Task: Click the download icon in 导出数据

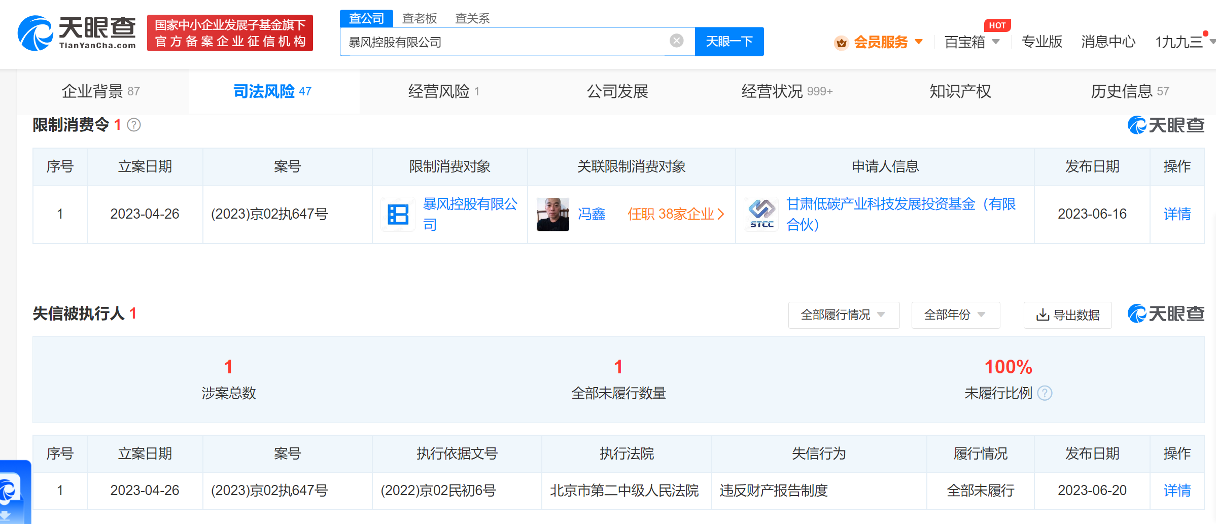Action: point(1043,315)
